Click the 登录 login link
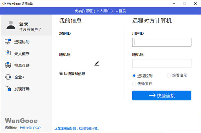Viewport: 201px width, 133px height. [x=23, y=24]
